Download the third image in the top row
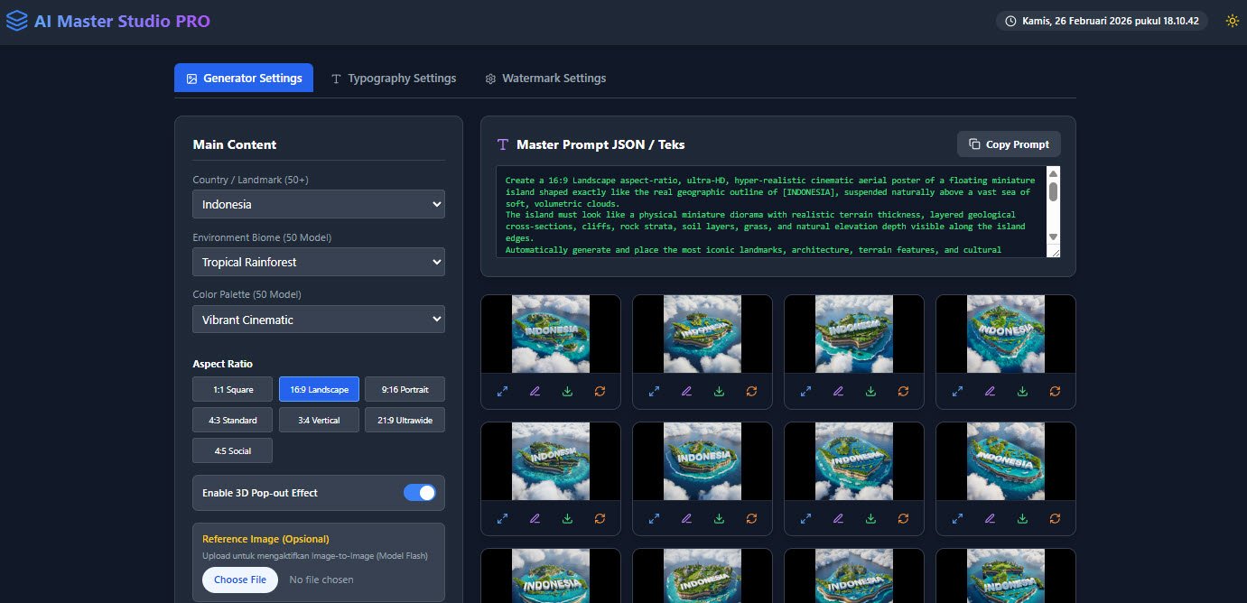1247x603 pixels. point(871,391)
